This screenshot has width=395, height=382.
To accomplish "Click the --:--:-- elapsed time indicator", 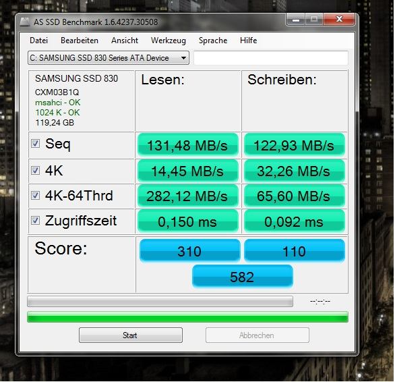I will (320, 301).
